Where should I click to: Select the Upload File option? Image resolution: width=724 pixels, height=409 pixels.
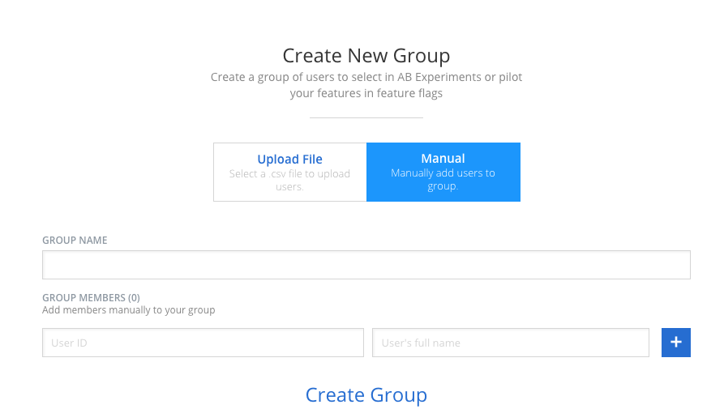(290, 172)
